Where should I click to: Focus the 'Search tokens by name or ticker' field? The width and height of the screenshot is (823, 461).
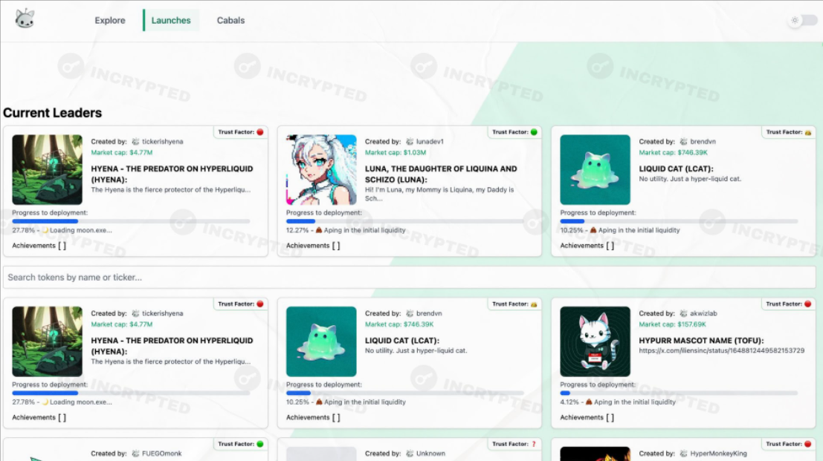(410, 277)
